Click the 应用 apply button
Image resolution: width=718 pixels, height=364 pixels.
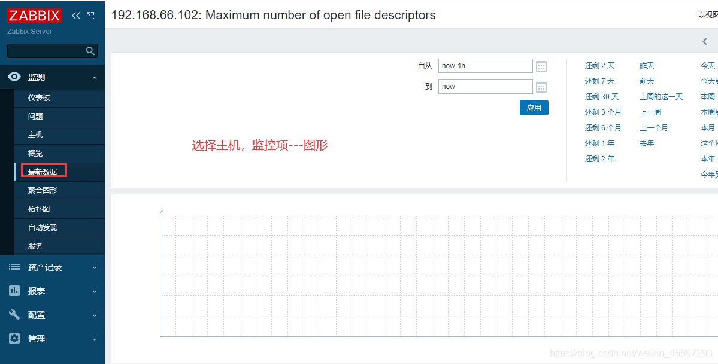coord(534,108)
